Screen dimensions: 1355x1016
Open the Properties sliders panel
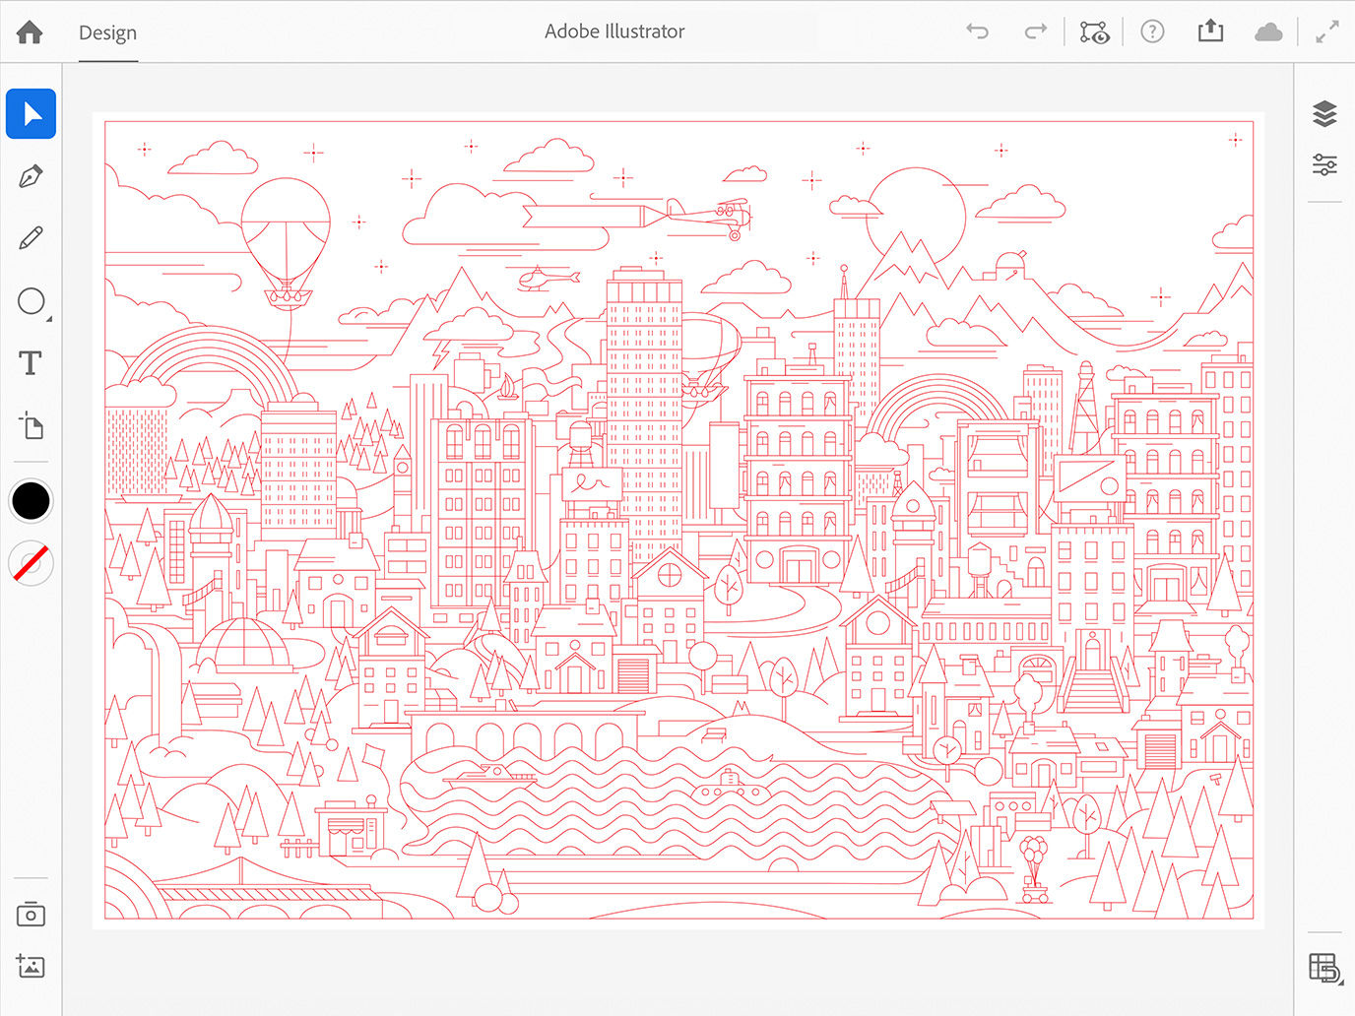(x=1324, y=164)
